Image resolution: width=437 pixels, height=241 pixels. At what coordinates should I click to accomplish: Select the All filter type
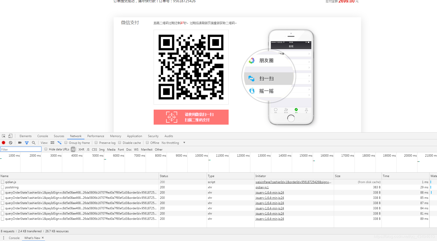73,149
